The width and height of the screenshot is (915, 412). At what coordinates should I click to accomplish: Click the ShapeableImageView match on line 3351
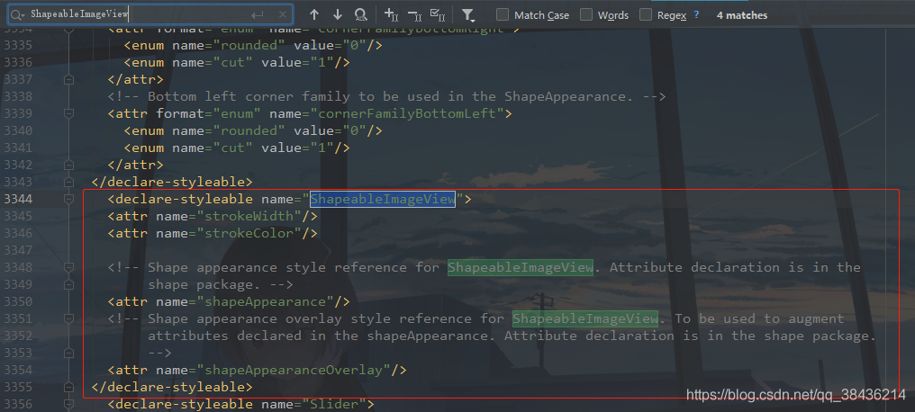585,318
